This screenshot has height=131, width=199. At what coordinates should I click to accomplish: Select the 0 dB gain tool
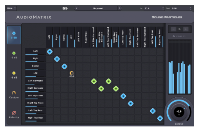14,35
